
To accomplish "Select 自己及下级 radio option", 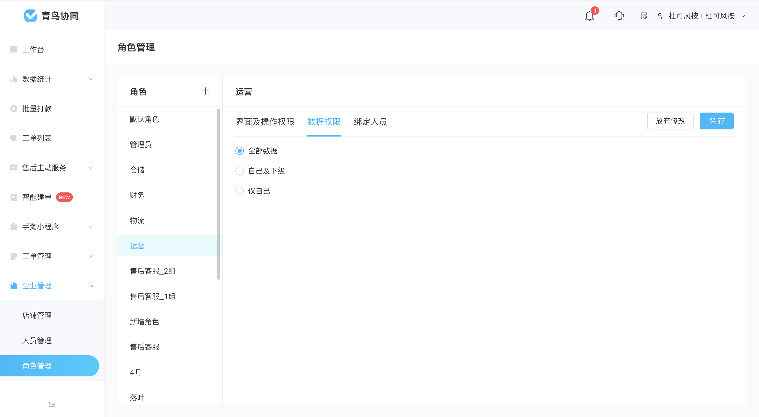I will (x=240, y=171).
